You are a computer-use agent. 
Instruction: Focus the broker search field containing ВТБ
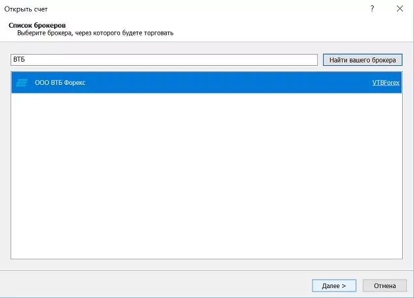pos(164,60)
